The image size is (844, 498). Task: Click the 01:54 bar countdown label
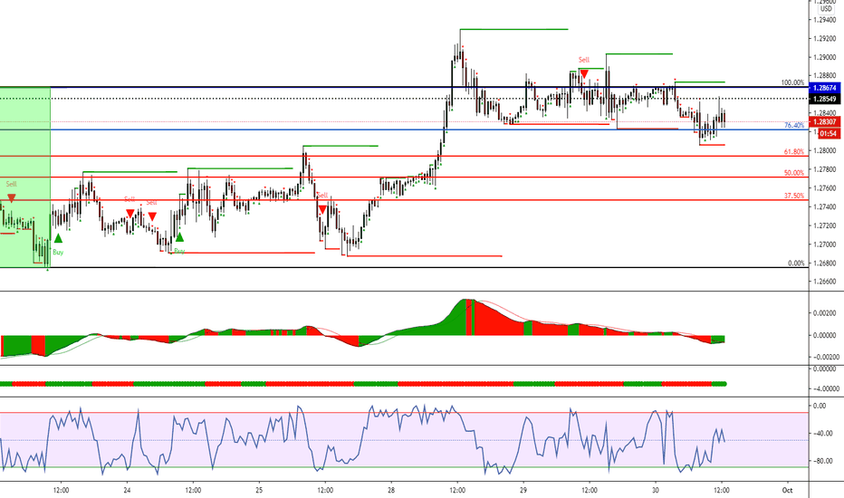(x=829, y=133)
